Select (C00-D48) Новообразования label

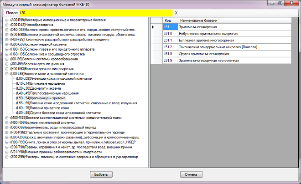click(x=32, y=25)
